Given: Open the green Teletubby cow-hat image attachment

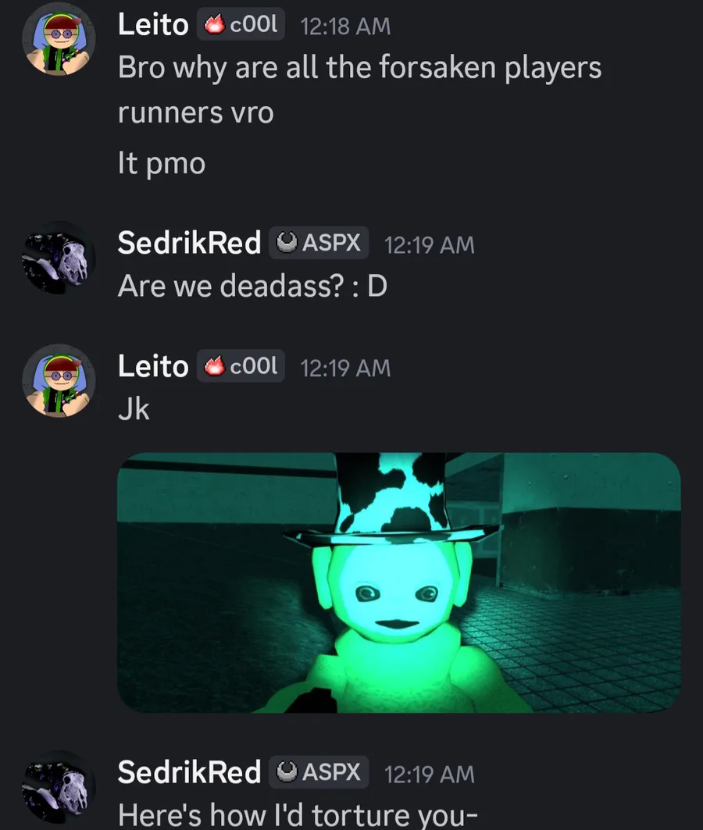Looking at the screenshot, I should (398, 582).
